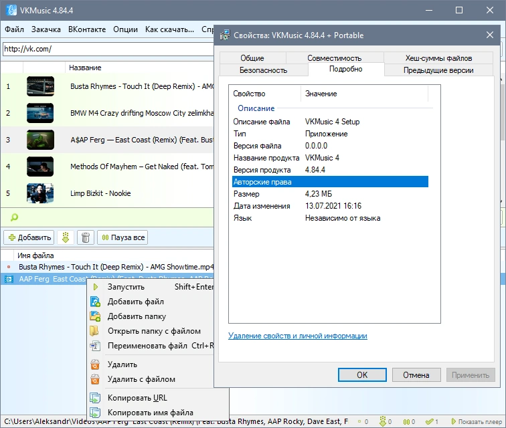Open the Как скачать... menu
This screenshot has height=428, width=506.
coord(169,29)
